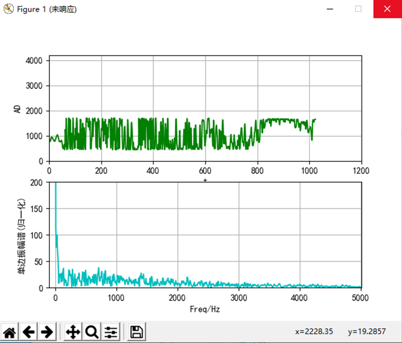Click the Home reset view icon
Image resolution: width=402 pixels, height=343 pixels.
point(10,332)
